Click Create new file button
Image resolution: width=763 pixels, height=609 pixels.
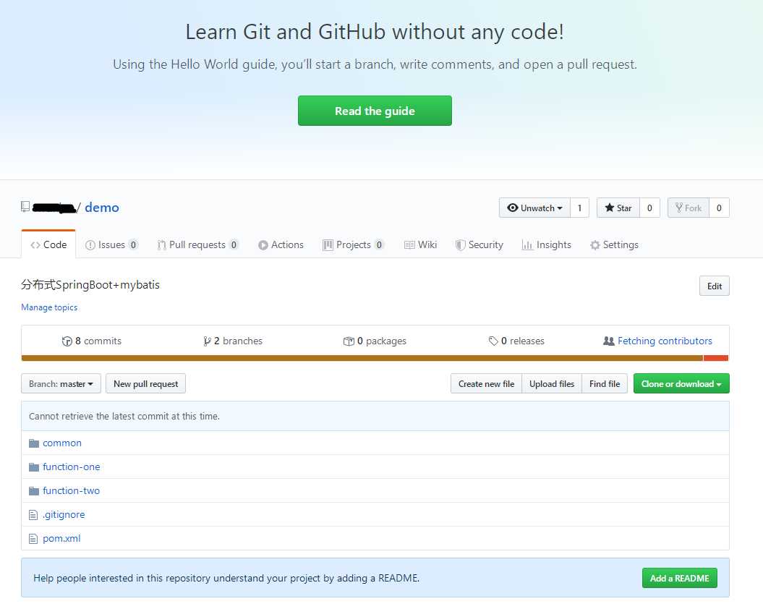pos(486,383)
